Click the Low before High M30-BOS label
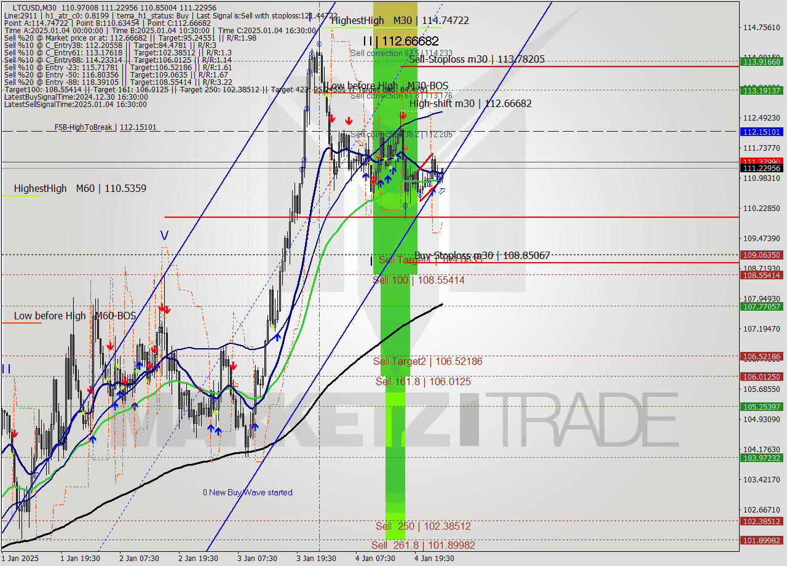Image resolution: width=787 pixels, height=566 pixels. 387,86
